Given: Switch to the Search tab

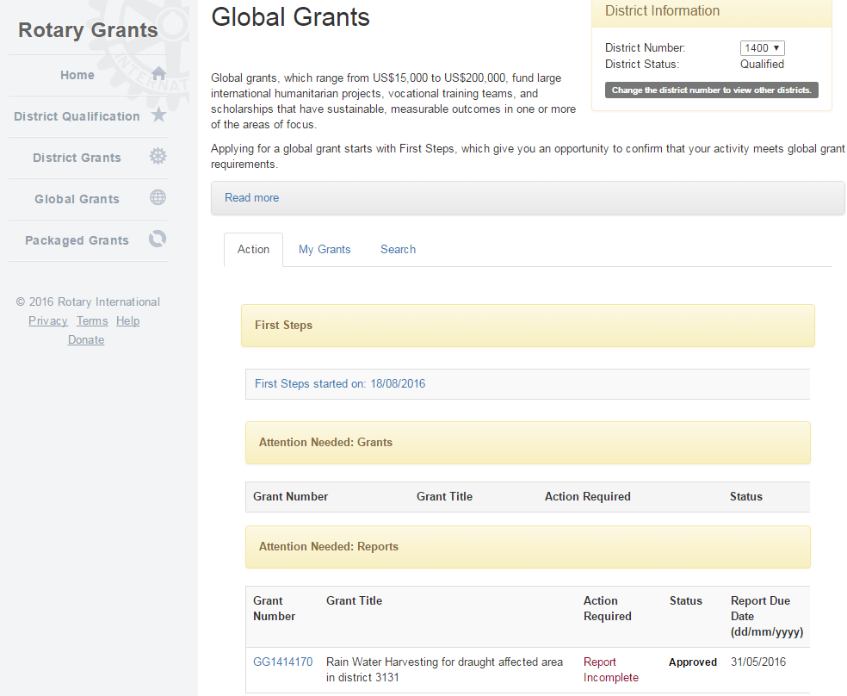Looking at the screenshot, I should 399,250.
